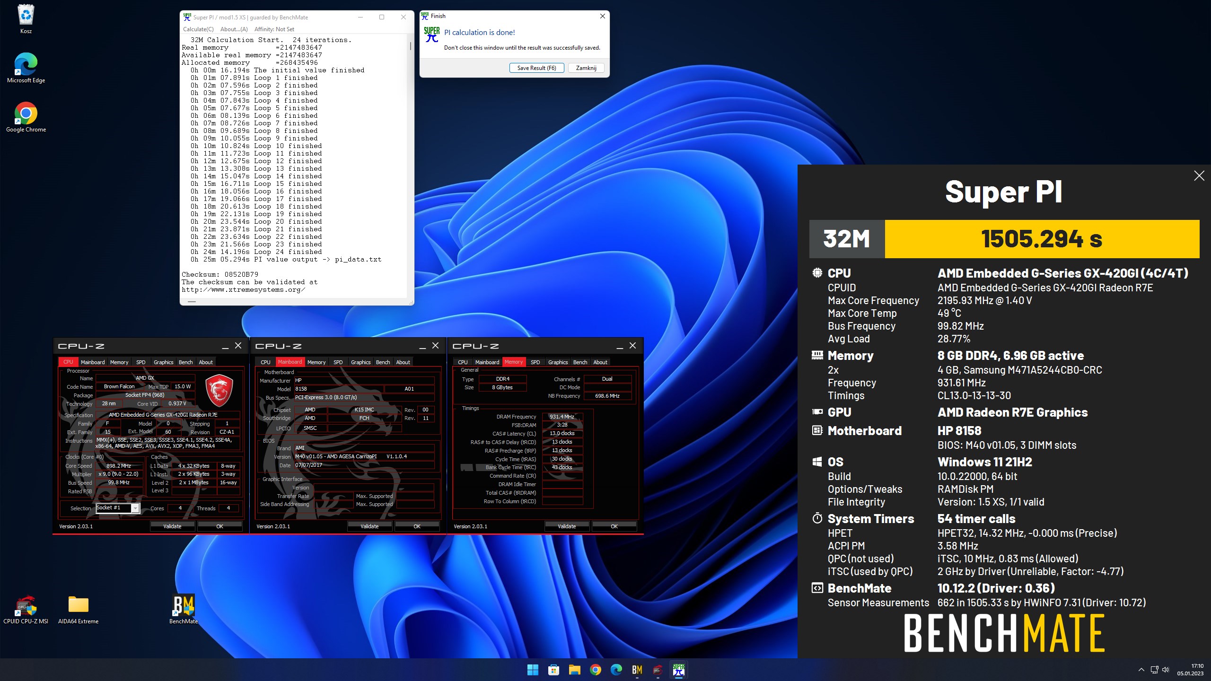This screenshot has width=1211, height=681.
Task: Click the Windows Start button on taskbar
Action: [x=533, y=670]
